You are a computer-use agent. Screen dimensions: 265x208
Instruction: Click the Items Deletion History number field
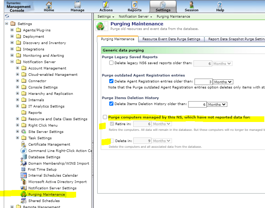(x=197, y=104)
